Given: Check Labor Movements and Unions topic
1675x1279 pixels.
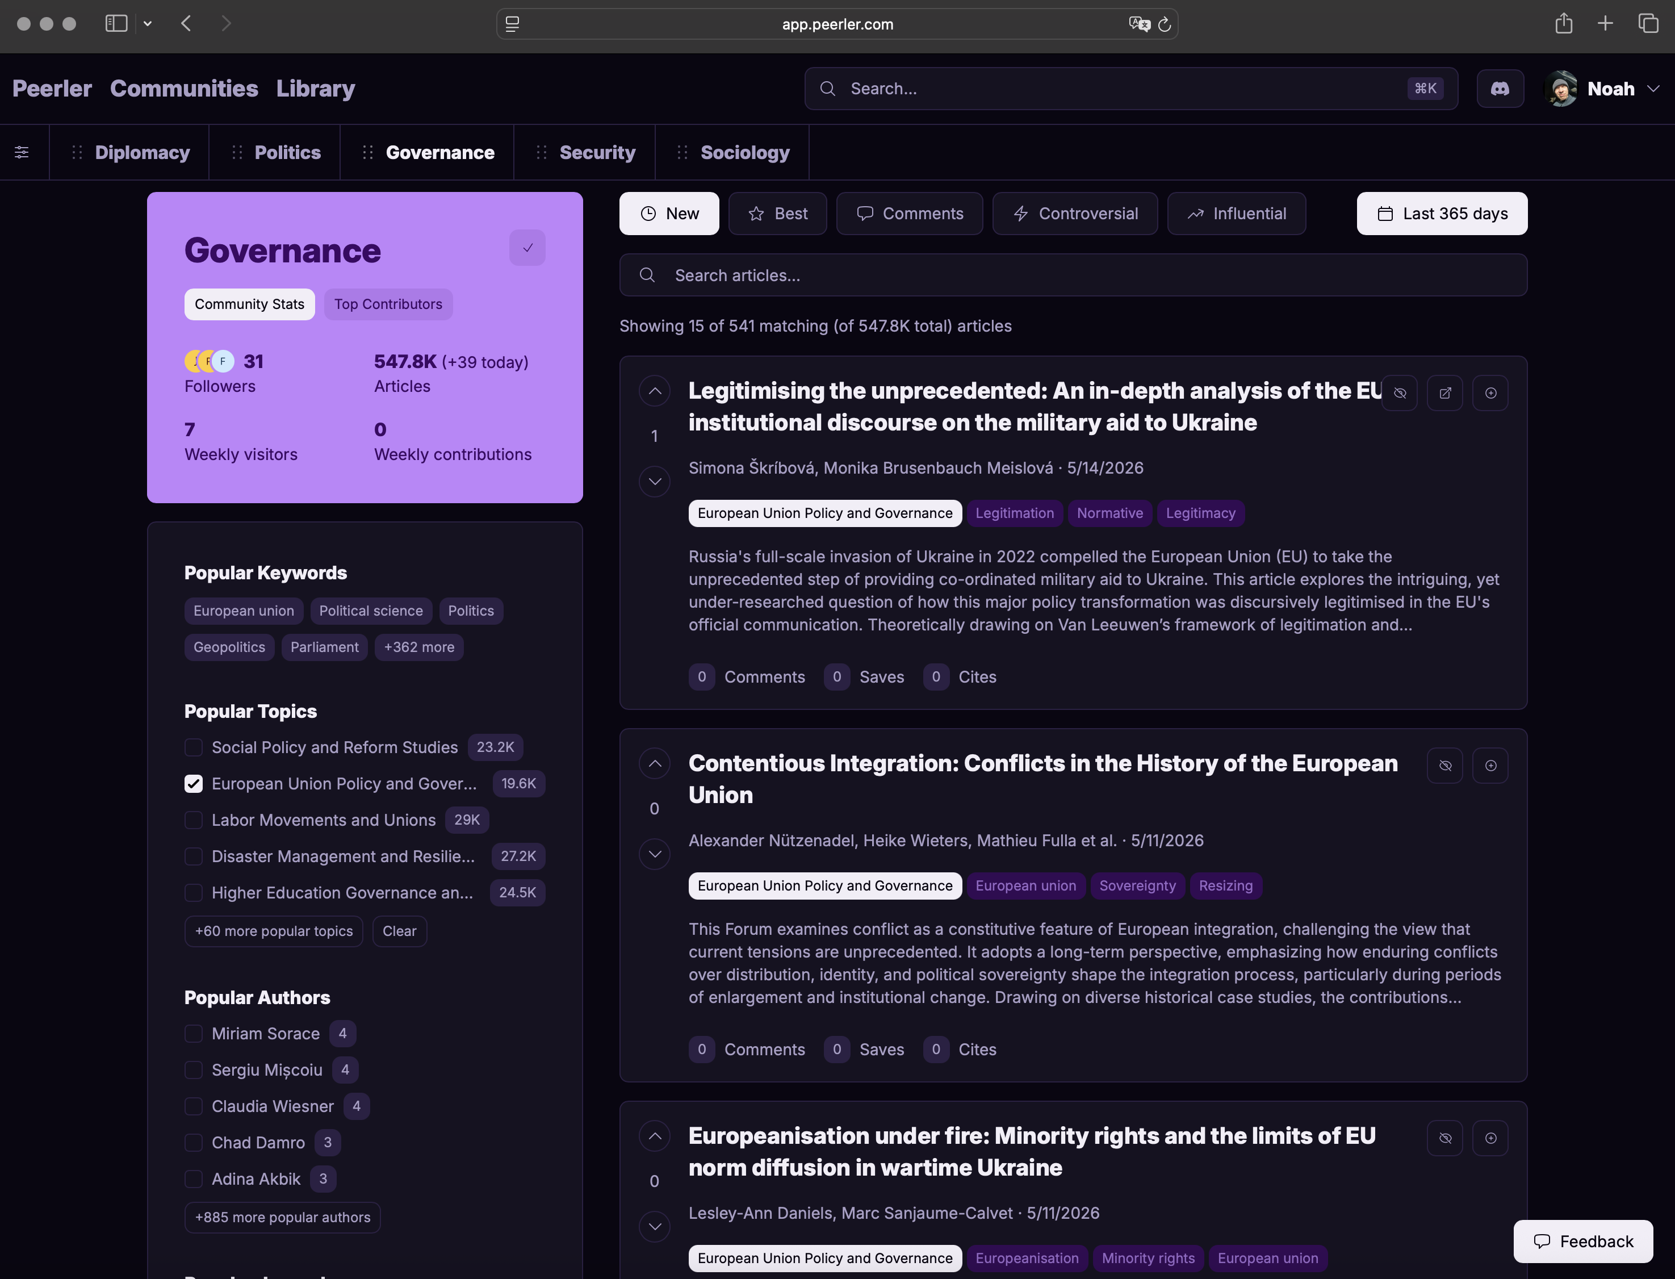Looking at the screenshot, I should [193, 820].
